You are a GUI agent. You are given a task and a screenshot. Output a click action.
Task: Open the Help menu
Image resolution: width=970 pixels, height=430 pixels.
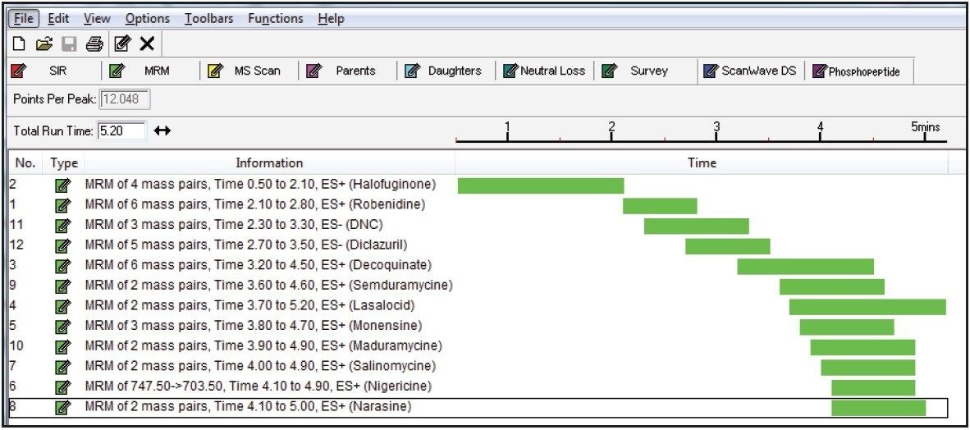click(x=331, y=19)
